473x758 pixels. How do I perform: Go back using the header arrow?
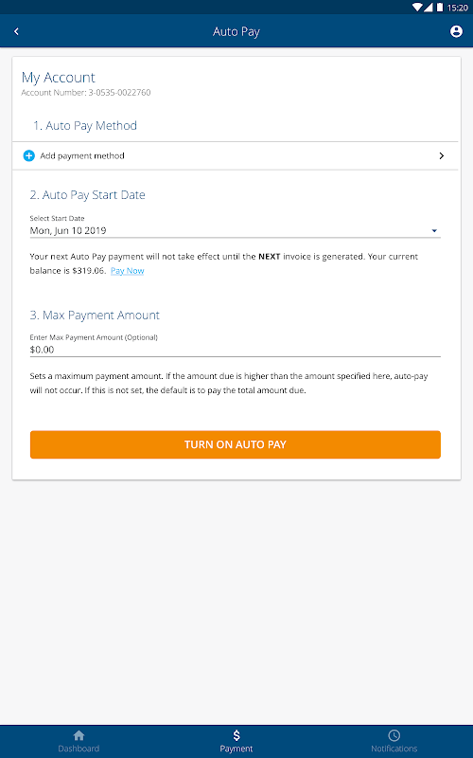(16, 31)
